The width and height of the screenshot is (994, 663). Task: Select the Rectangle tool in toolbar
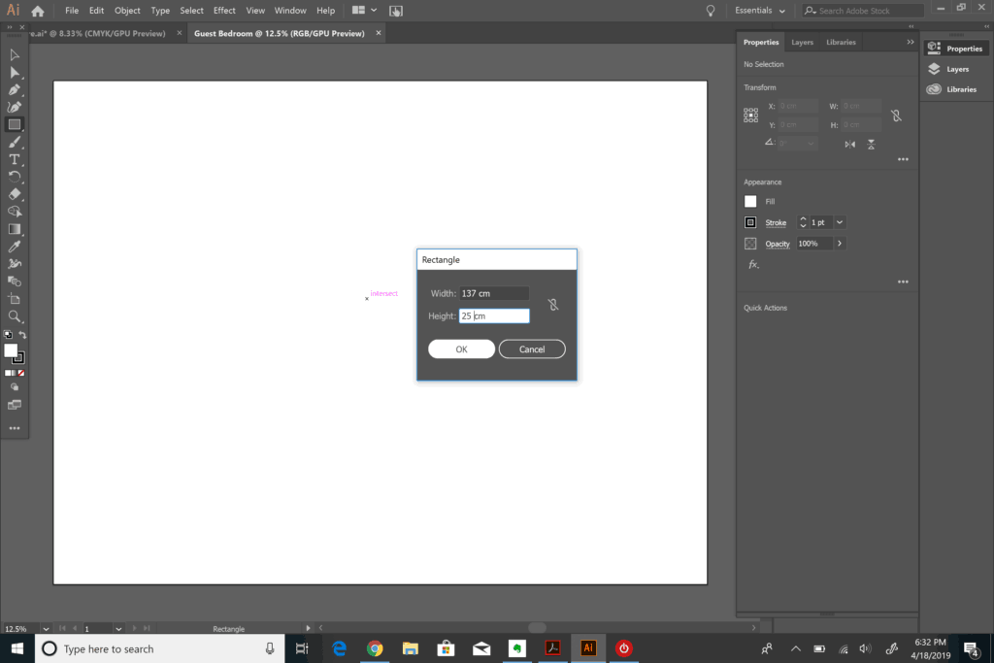[14, 125]
